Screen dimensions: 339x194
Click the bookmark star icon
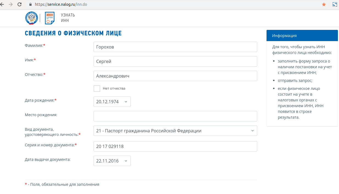(324, 4)
